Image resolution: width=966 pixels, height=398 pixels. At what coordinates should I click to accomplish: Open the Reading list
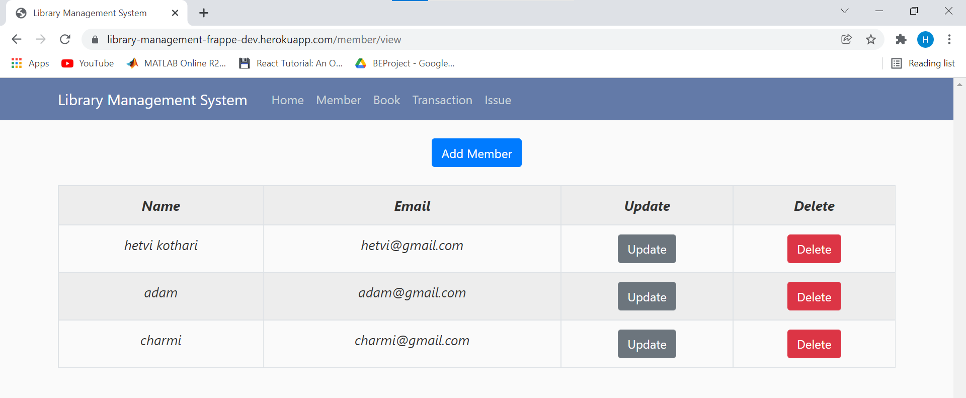pyautogui.click(x=923, y=63)
